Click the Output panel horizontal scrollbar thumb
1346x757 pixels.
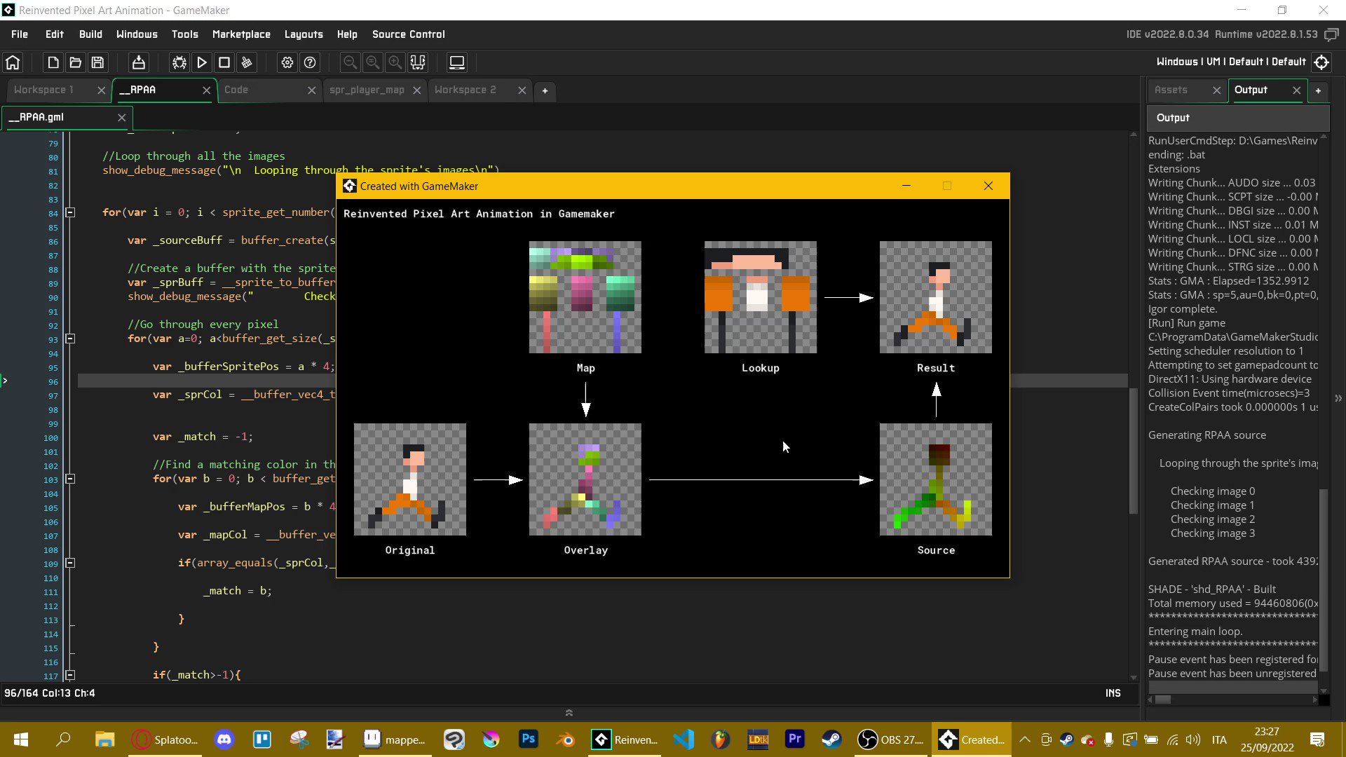1163,700
